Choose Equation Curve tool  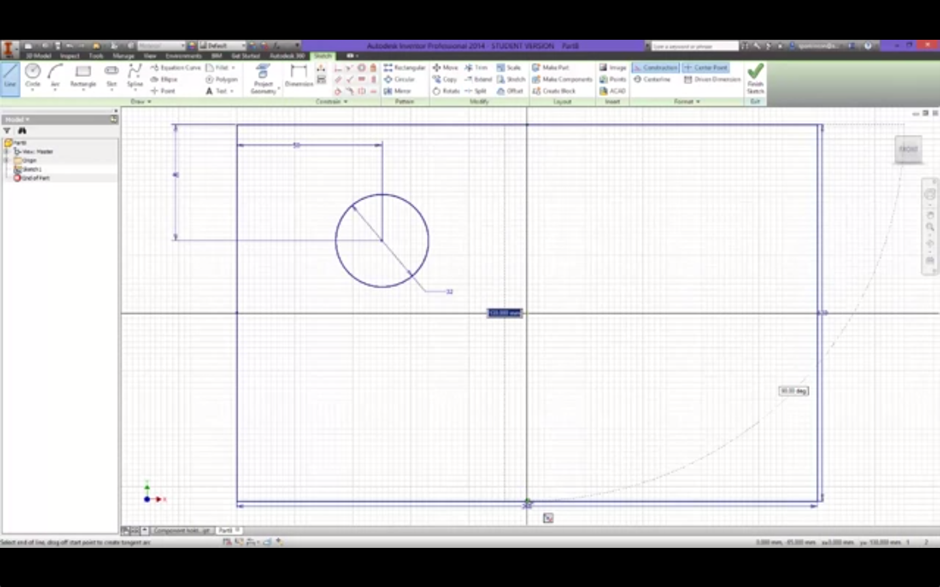175,67
